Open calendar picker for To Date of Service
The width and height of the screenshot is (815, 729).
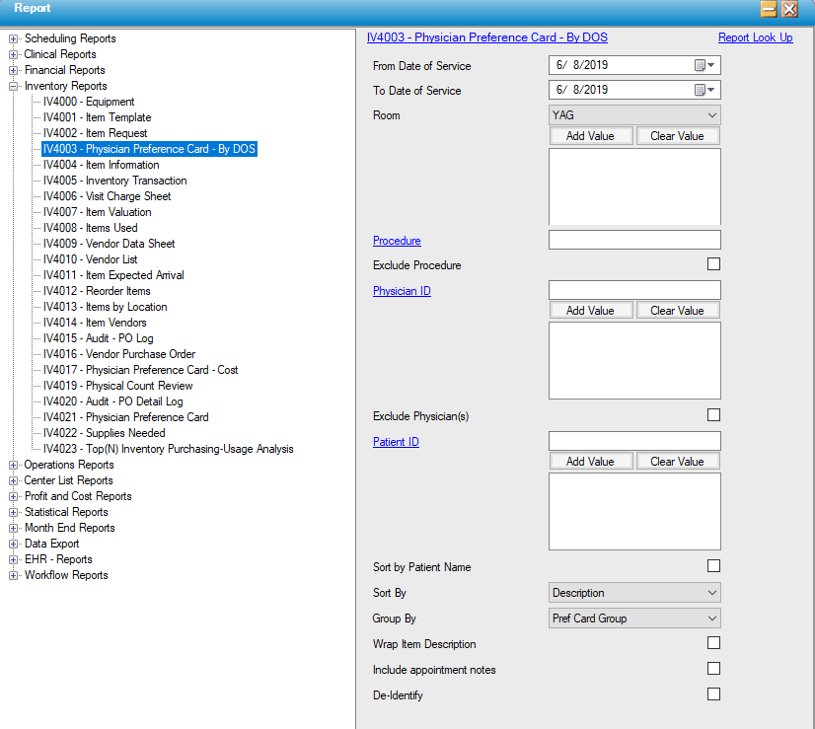click(705, 91)
